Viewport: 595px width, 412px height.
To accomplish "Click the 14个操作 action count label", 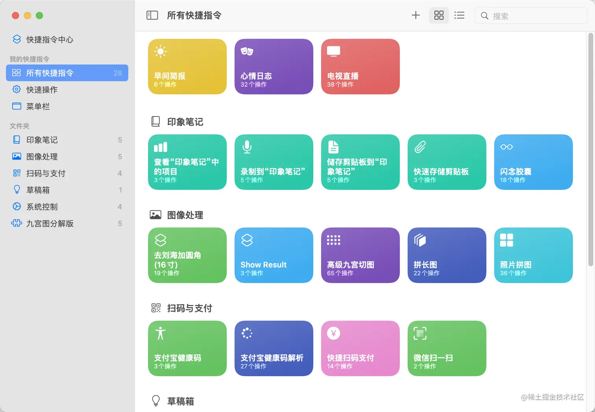I will tap(340, 366).
